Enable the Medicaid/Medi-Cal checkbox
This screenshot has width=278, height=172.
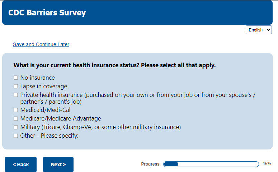pos(16,110)
